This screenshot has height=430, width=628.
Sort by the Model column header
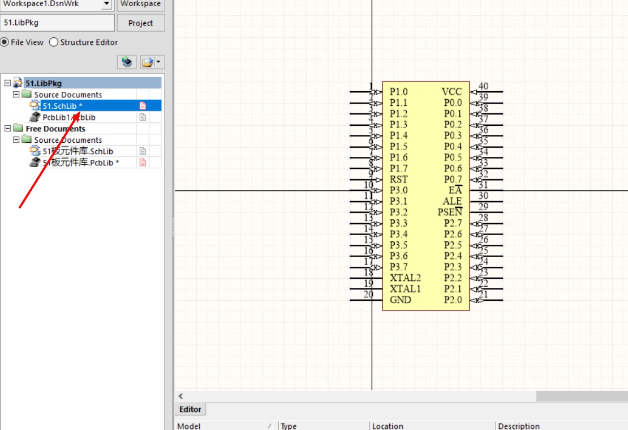tap(226, 425)
